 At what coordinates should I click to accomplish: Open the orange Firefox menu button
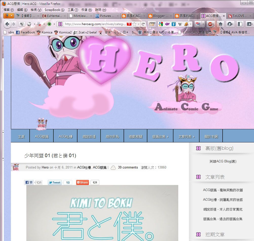pyautogui.click(x=9, y=16)
